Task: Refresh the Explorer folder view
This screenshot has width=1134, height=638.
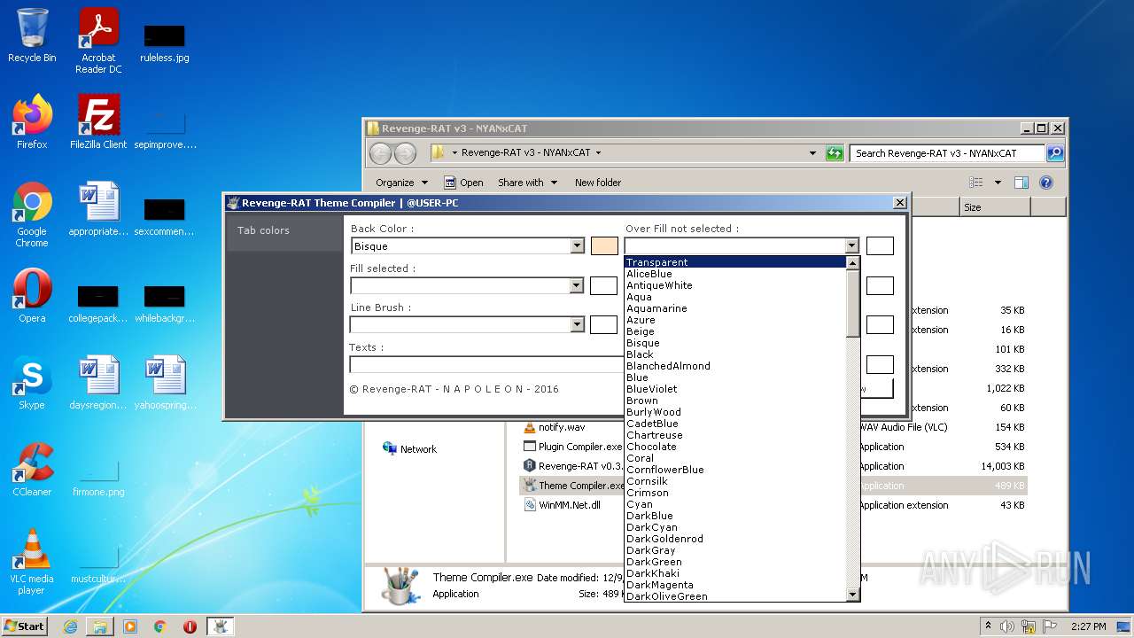Action: pos(834,153)
